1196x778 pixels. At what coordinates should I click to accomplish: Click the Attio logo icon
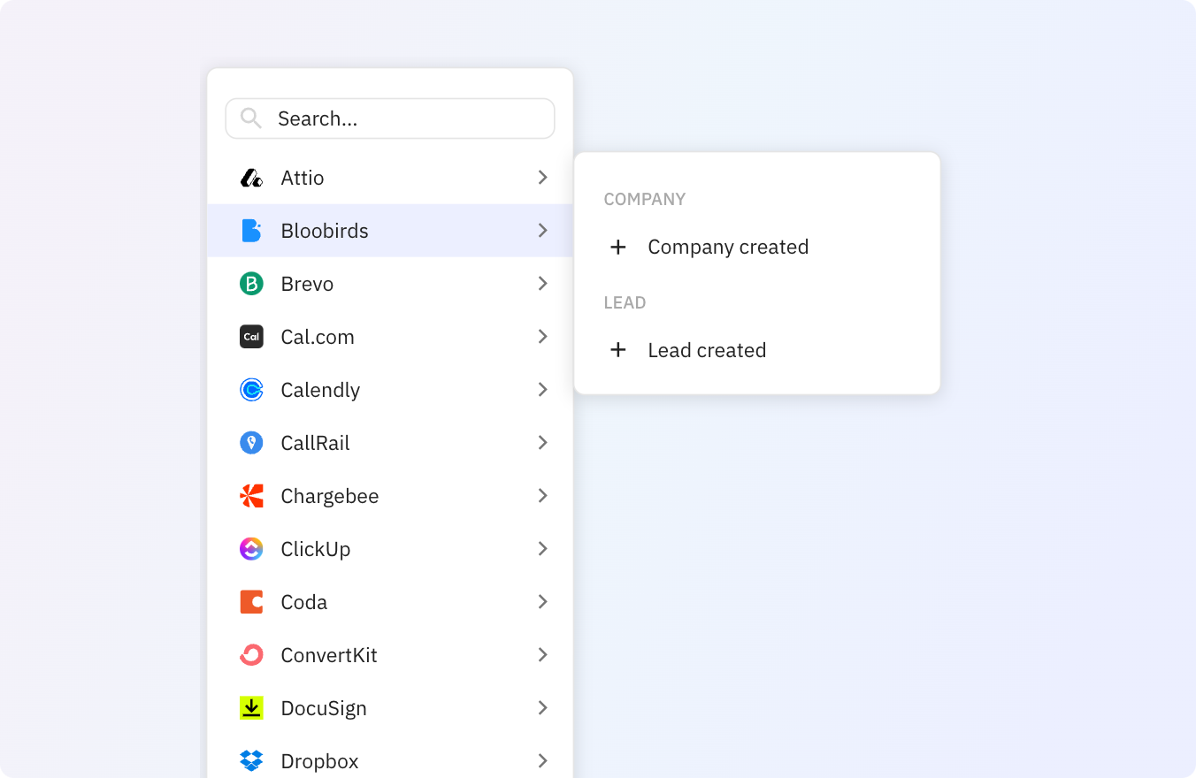[x=251, y=178]
